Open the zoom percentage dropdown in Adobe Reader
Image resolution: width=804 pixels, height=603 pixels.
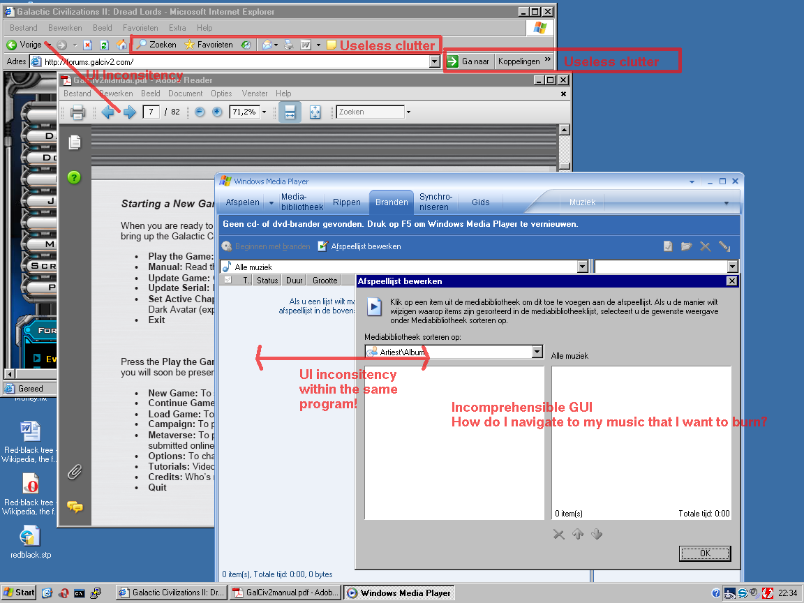pyautogui.click(x=264, y=112)
